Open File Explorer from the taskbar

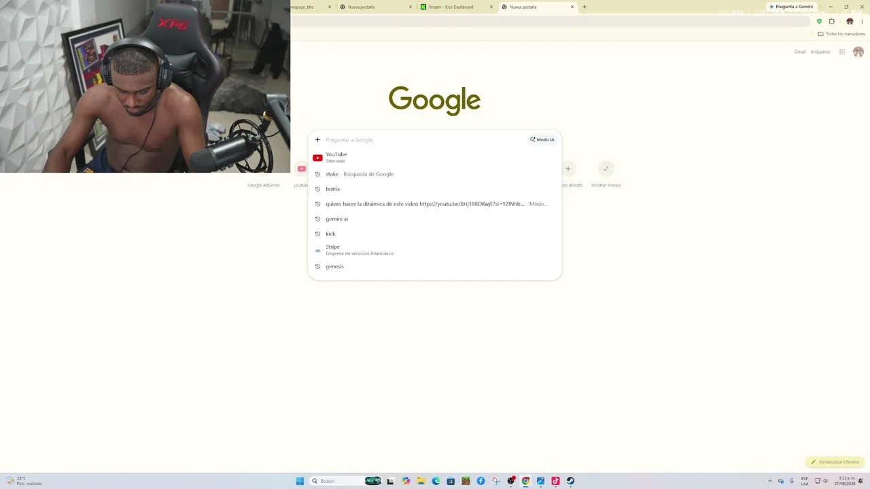(421, 481)
